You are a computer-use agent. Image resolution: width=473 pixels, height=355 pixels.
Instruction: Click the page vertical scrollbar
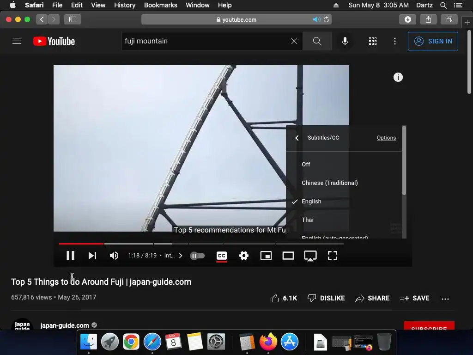469,62
